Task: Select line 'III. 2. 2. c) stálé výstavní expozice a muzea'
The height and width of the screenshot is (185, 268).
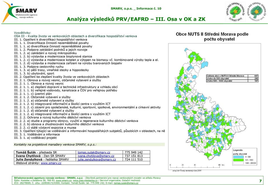Action: point(45,128)
